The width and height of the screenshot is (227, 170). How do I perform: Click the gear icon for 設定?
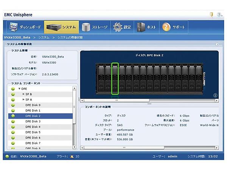(118, 27)
